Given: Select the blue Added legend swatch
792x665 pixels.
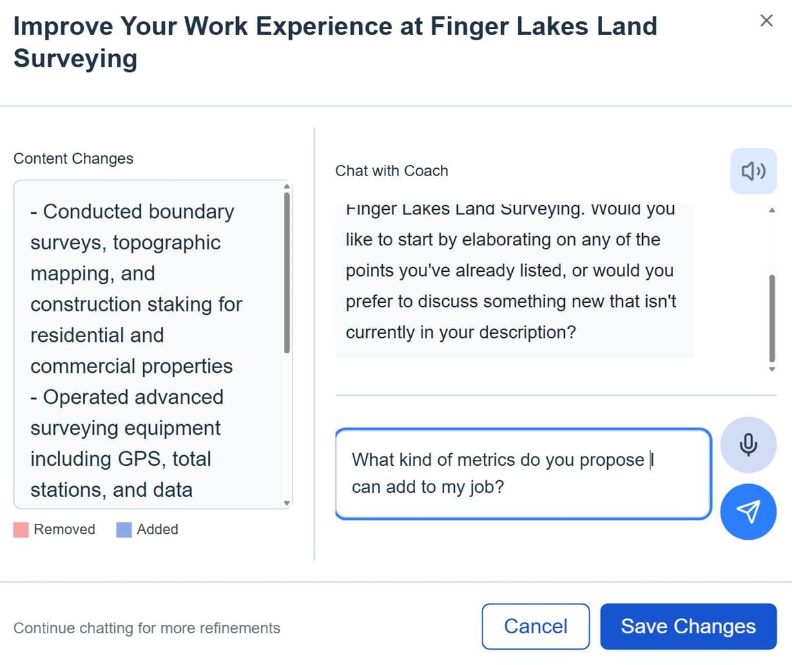Looking at the screenshot, I should pos(125,529).
